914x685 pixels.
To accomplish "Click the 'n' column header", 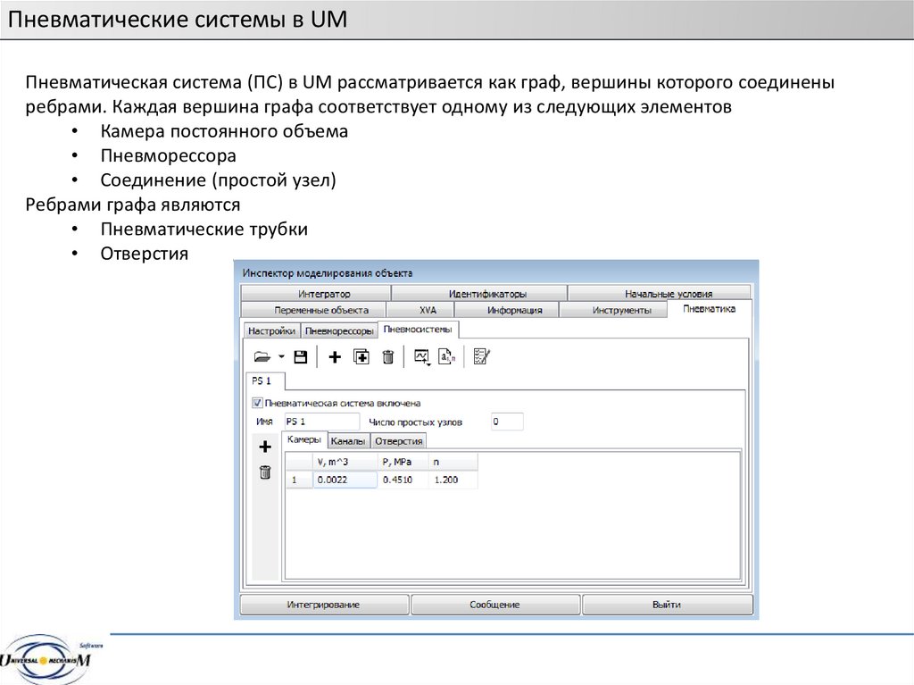I will point(453,462).
